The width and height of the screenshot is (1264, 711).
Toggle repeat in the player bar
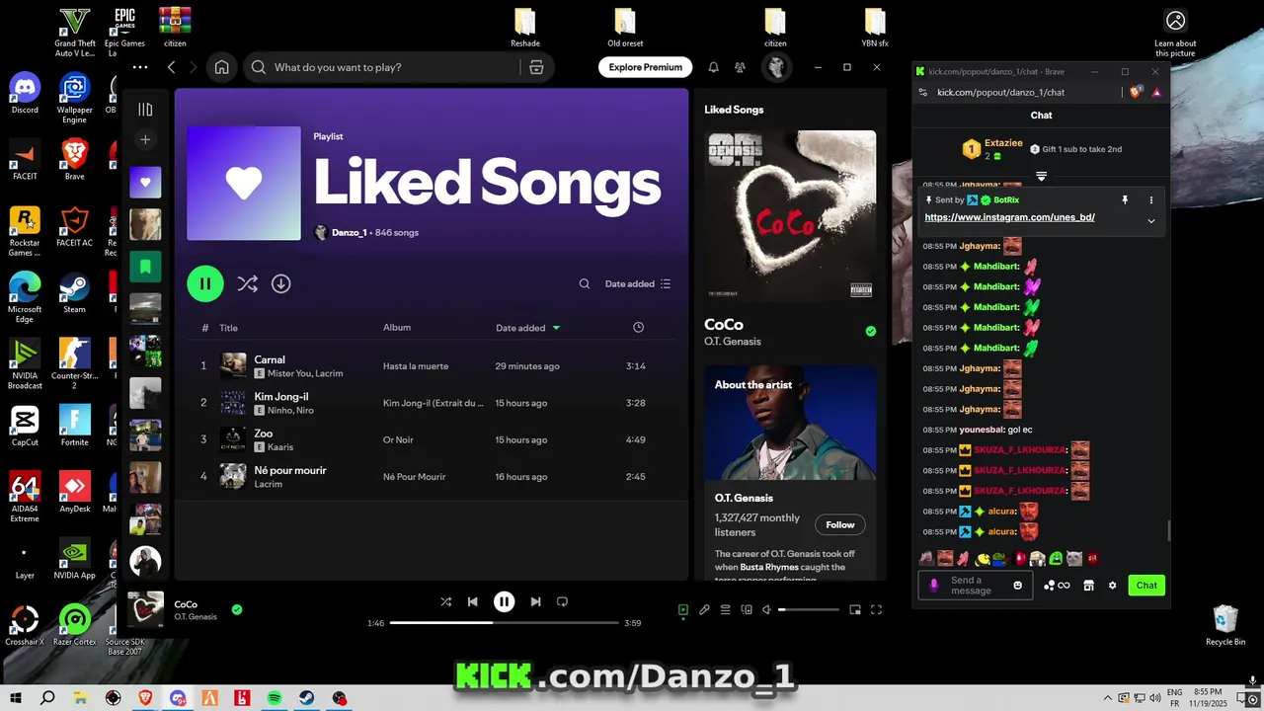click(562, 601)
